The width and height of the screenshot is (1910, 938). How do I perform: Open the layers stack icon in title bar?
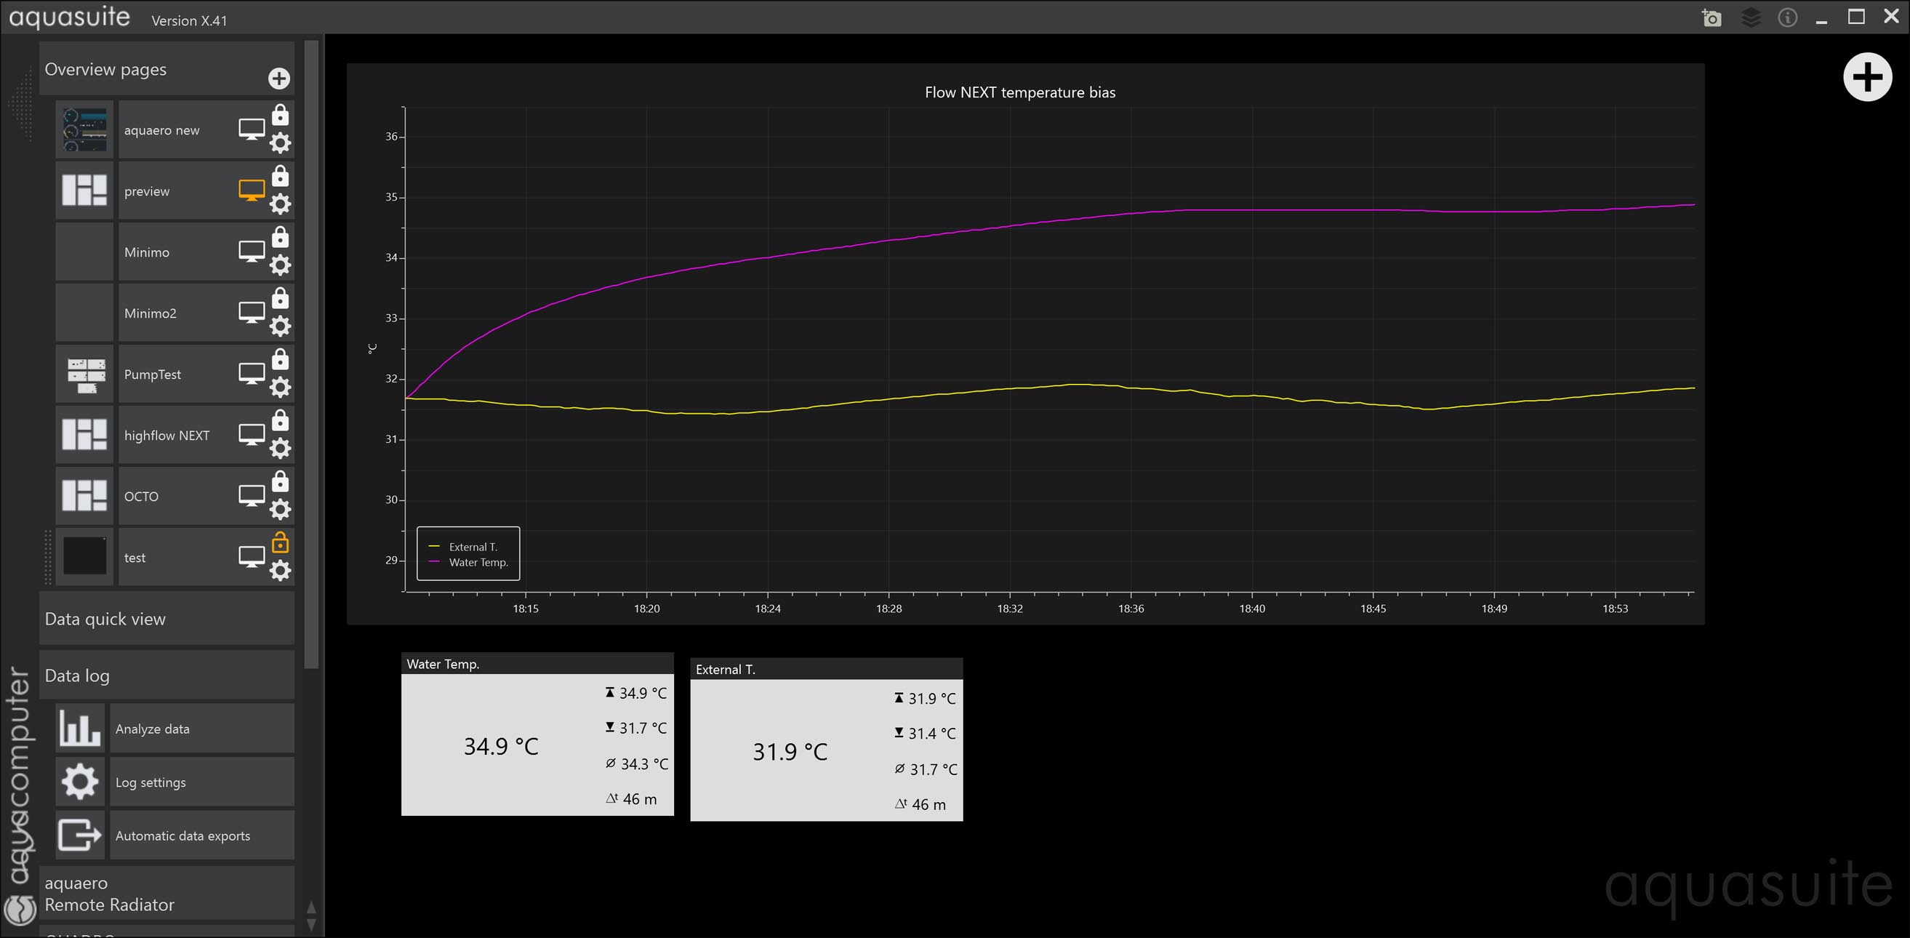1751,17
